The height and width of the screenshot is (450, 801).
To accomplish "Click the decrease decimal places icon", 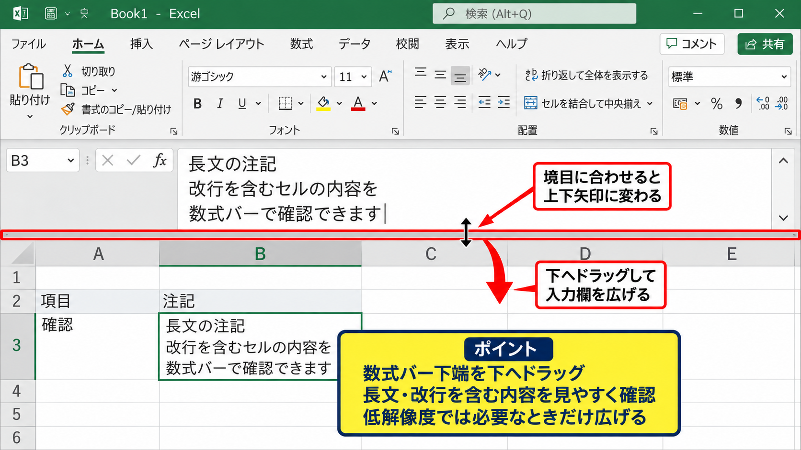I will pos(781,103).
